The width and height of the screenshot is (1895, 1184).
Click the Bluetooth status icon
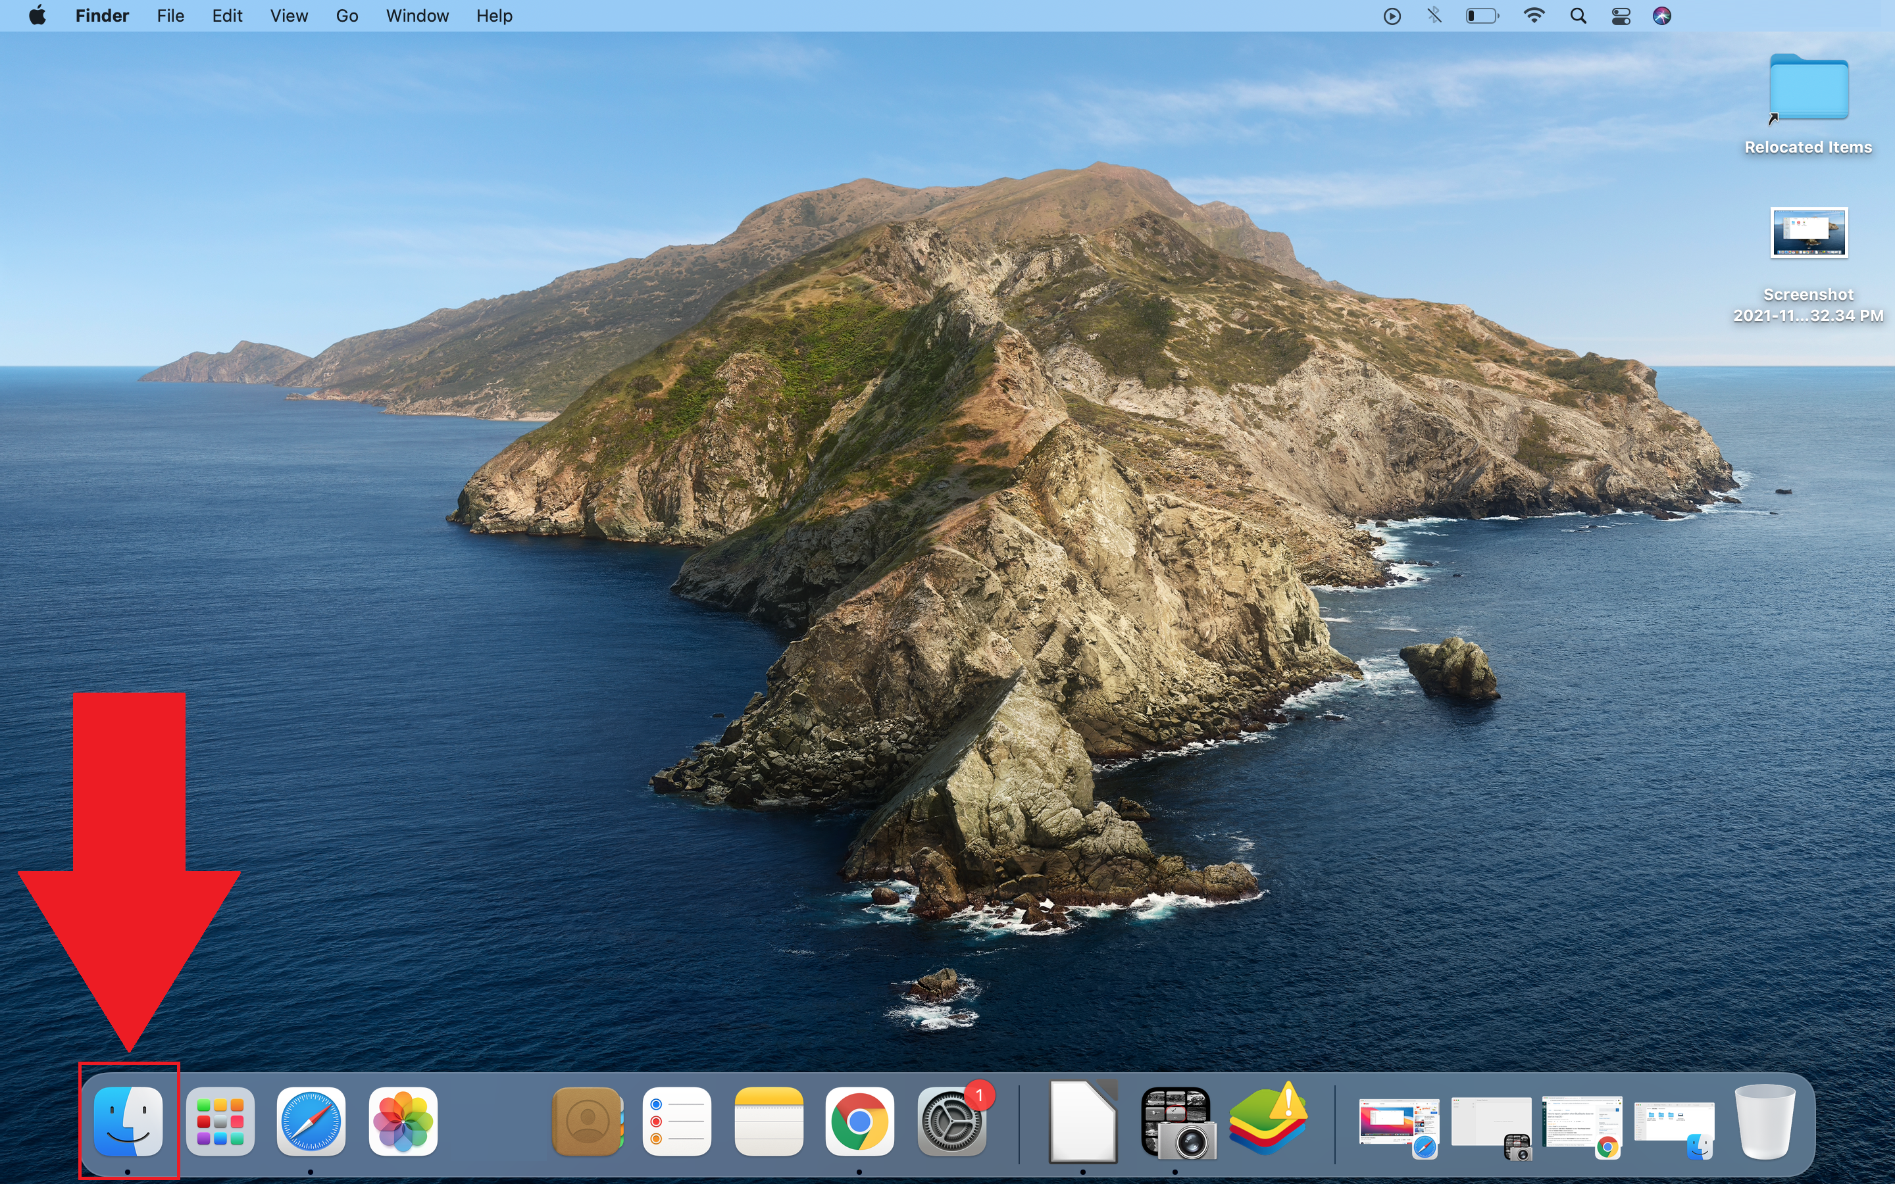[1434, 16]
